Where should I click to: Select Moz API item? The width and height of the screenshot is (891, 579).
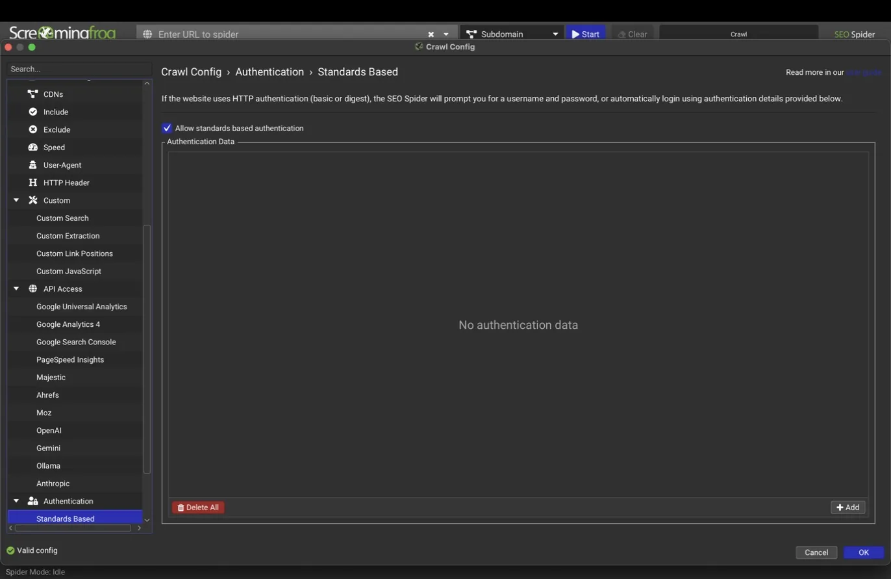(44, 413)
